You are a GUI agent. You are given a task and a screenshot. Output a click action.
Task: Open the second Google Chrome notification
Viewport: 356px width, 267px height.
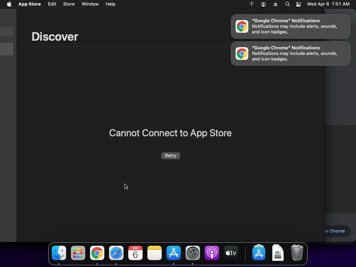(291, 54)
